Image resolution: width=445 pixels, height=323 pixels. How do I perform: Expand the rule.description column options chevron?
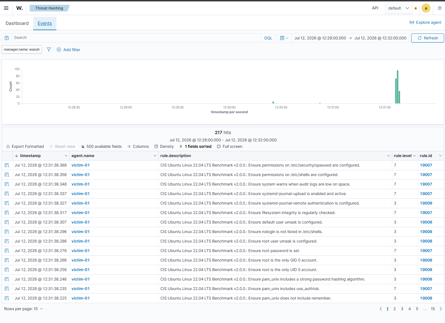(389, 156)
